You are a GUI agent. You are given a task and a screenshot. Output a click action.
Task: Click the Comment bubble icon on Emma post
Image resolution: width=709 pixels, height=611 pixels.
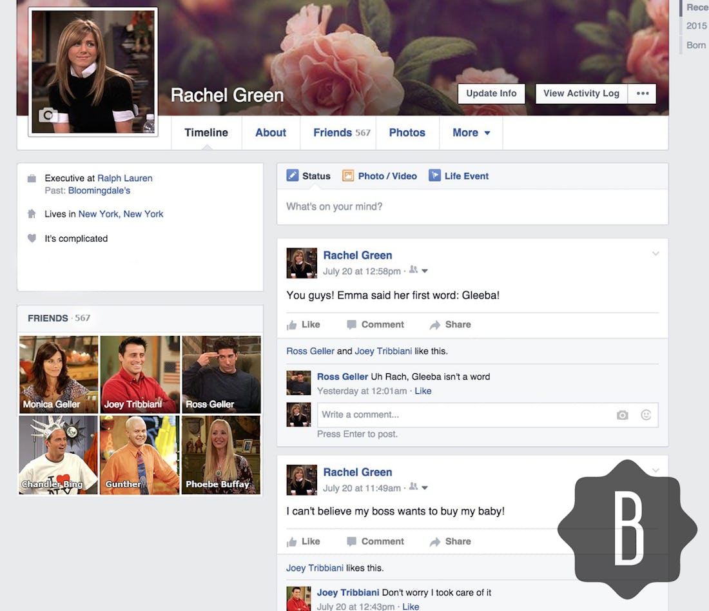[351, 324]
